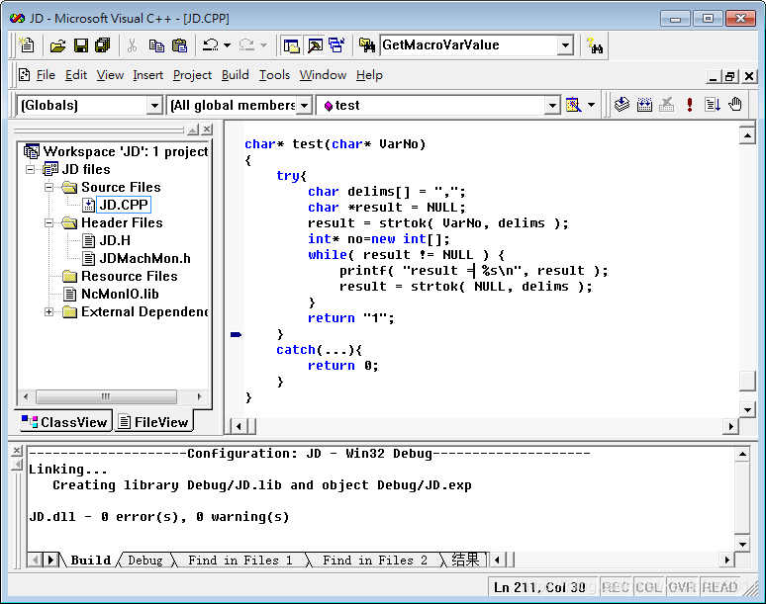Click the code editor scroll down arrow
The height and width of the screenshot is (604, 766).
coord(747,410)
